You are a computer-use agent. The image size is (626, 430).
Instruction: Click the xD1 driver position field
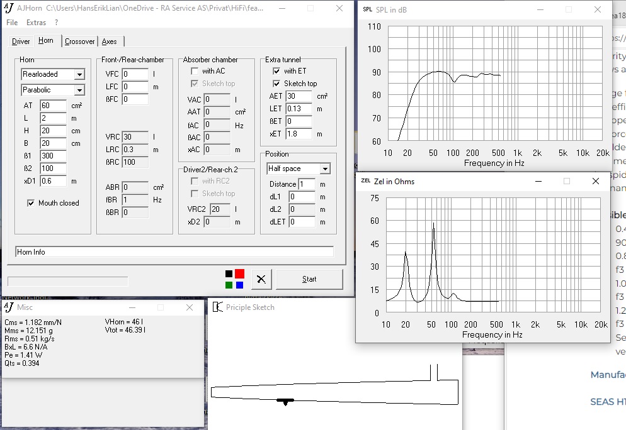(x=53, y=181)
